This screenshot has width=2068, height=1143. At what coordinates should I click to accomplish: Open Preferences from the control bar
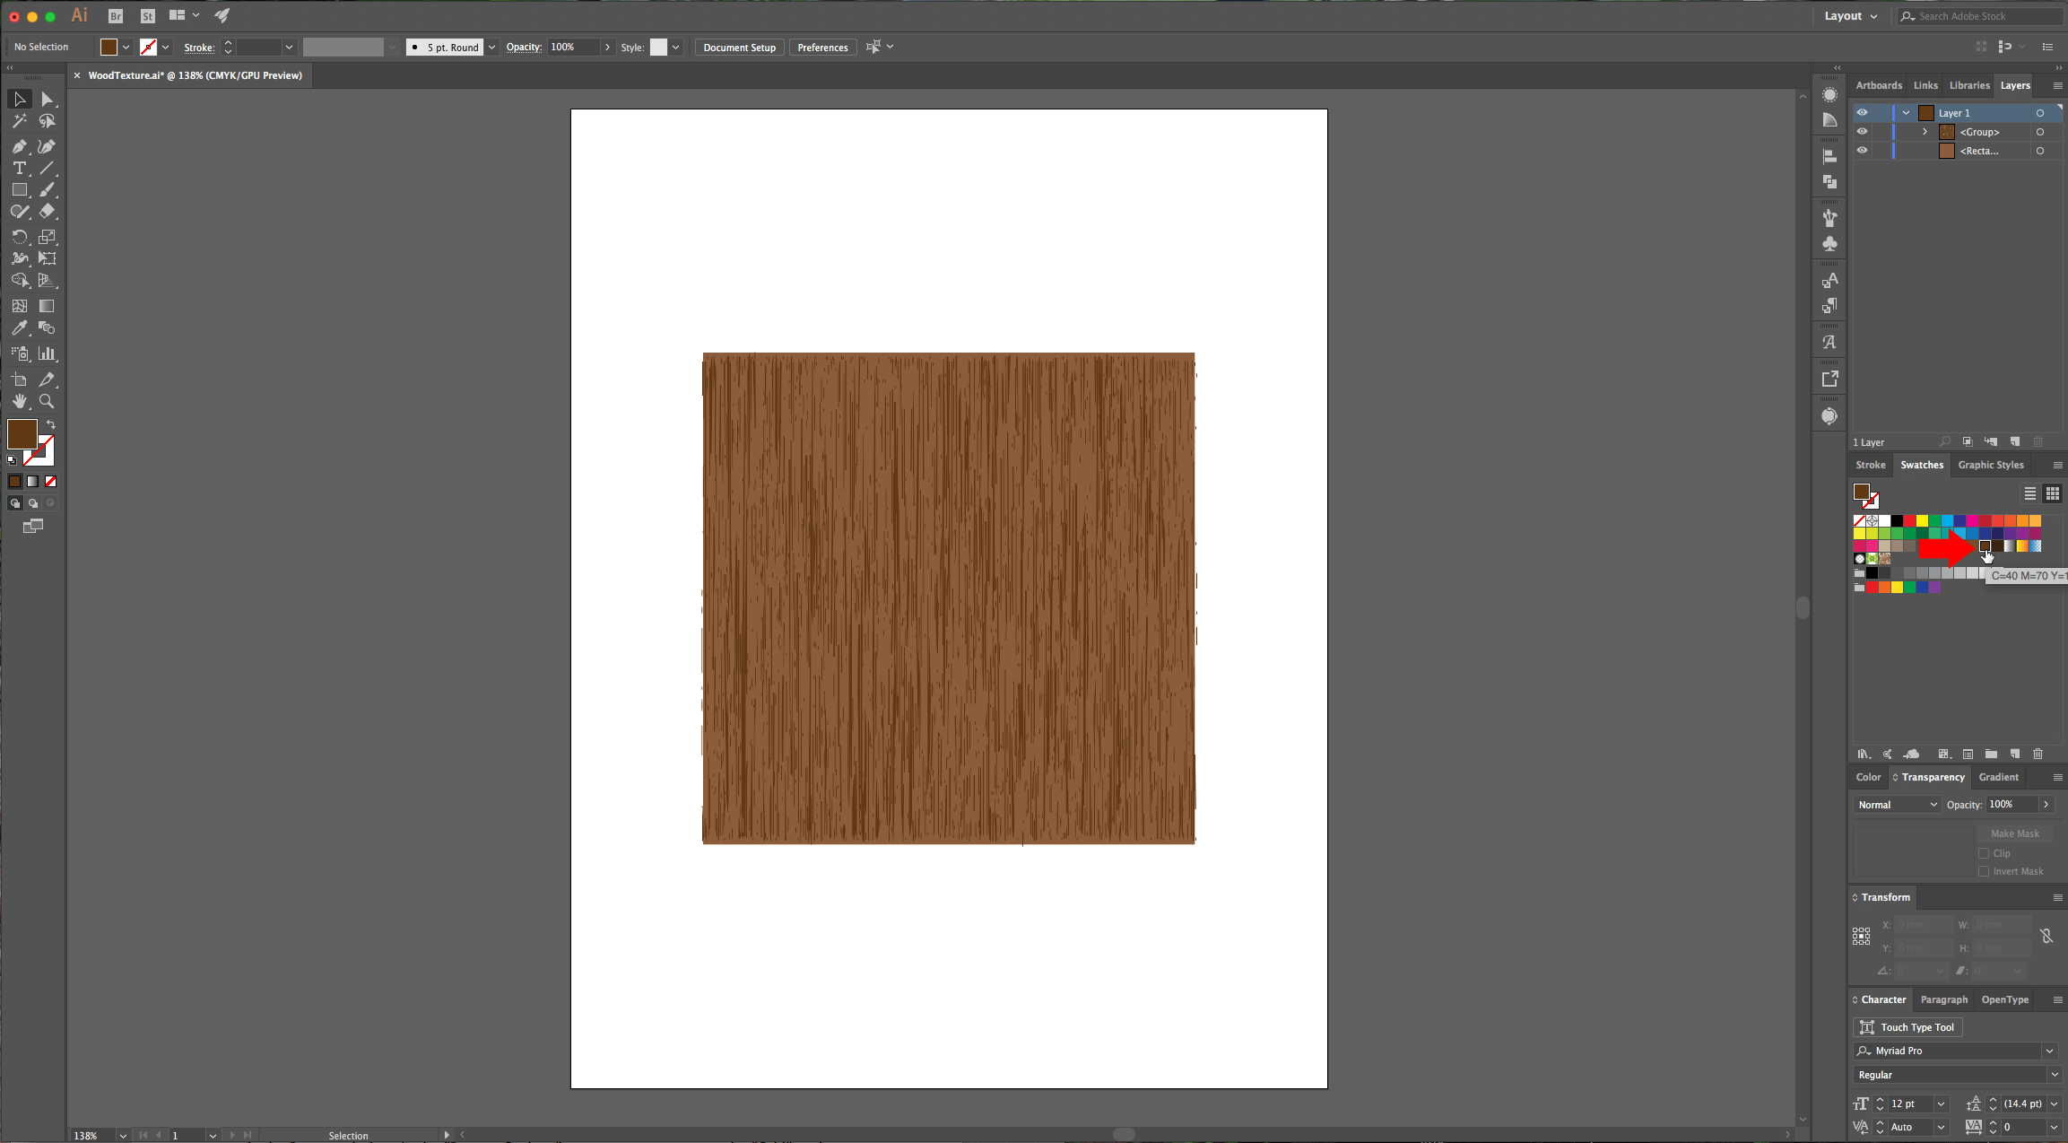click(821, 47)
